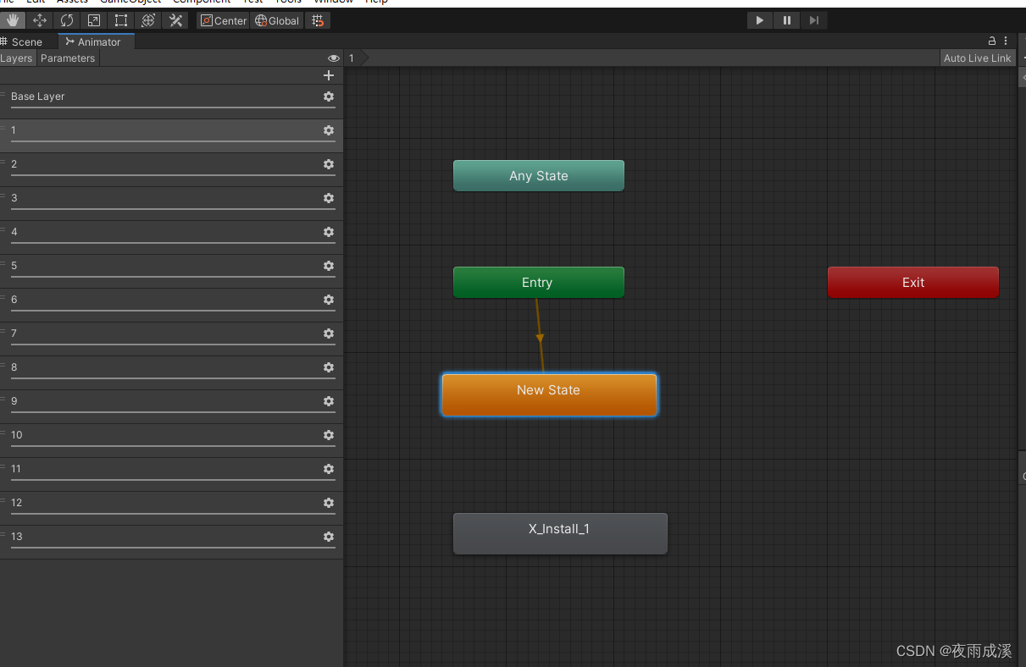Open the Available Custom Editor Tools
The image size is (1026, 667).
tap(175, 20)
